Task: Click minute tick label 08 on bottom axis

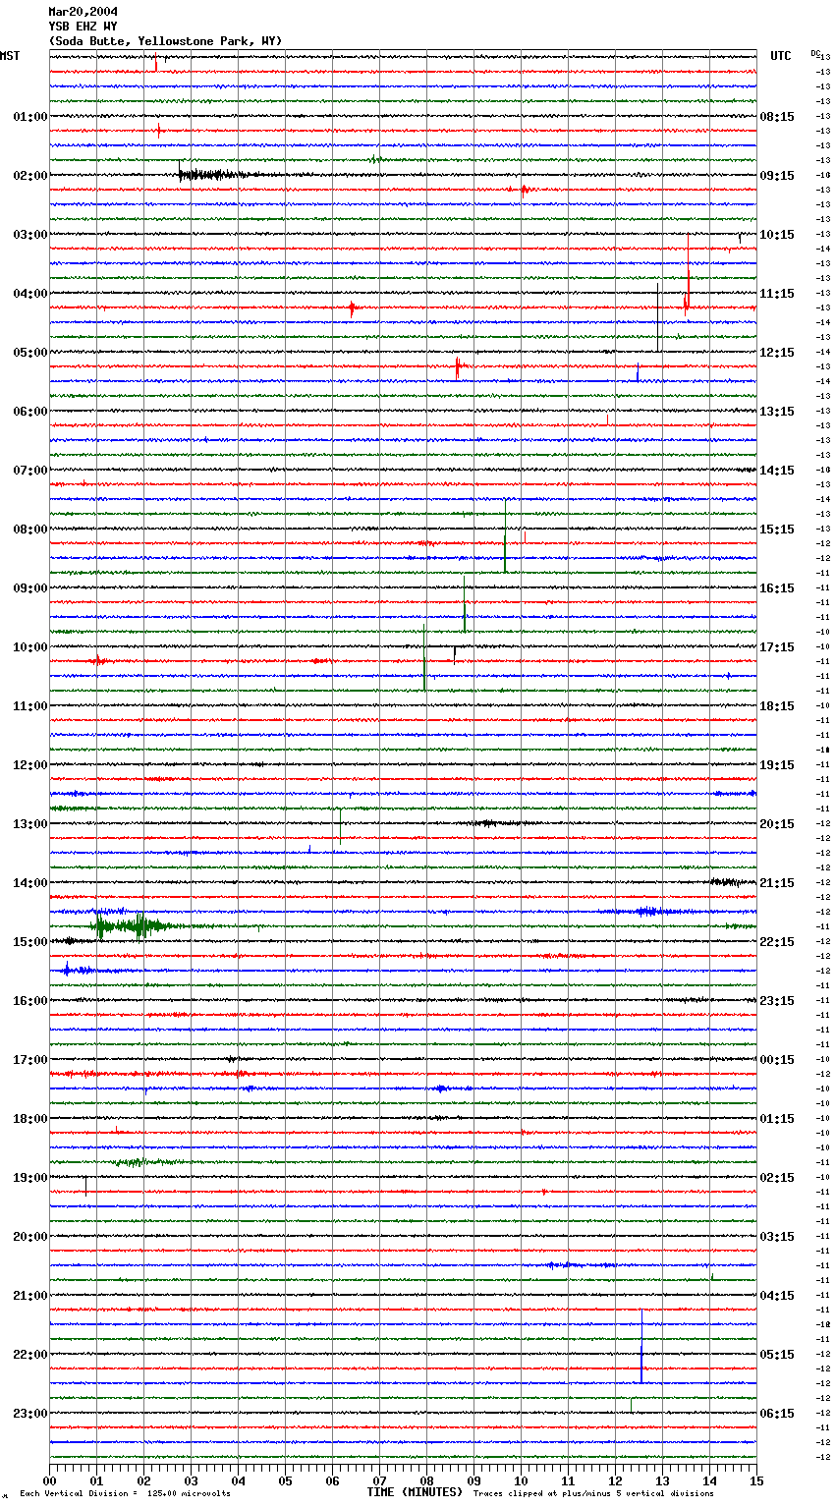Action: [x=426, y=1481]
